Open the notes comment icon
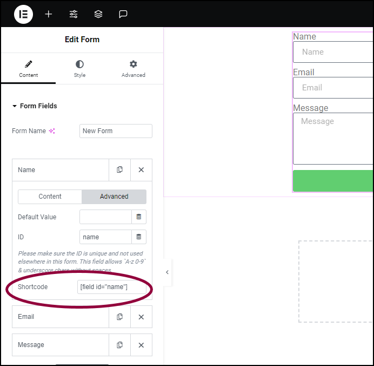The width and height of the screenshot is (374, 366). pyautogui.click(x=123, y=14)
